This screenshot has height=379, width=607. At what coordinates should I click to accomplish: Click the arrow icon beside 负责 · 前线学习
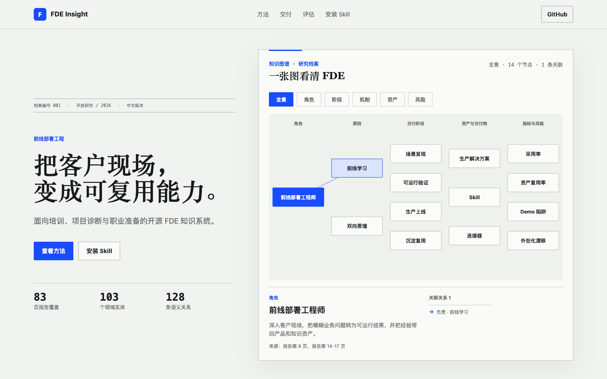431,312
